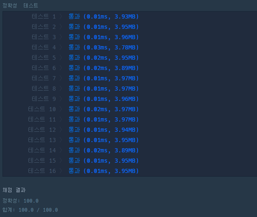
Task: Click the '합계: 100.0 / 100.0' total line
Action: pyautogui.click(x=30, y=210)
